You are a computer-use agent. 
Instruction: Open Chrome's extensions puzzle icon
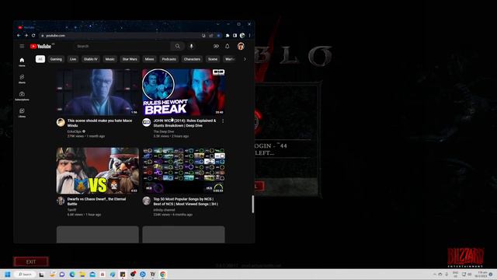(228, 36)
